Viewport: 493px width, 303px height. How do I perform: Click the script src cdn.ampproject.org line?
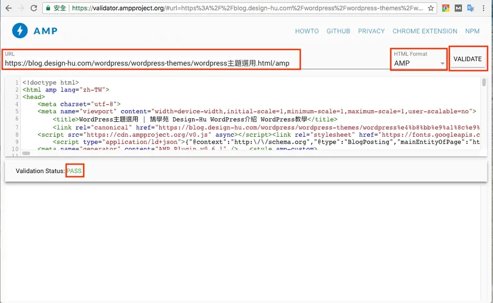(x=258, y=135)
